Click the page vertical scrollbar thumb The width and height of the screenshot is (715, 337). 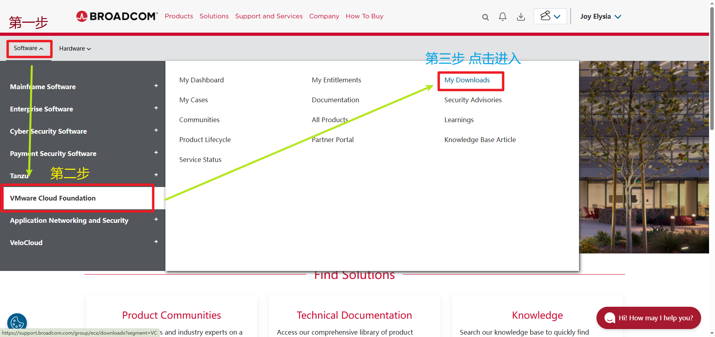coord(712,68)
